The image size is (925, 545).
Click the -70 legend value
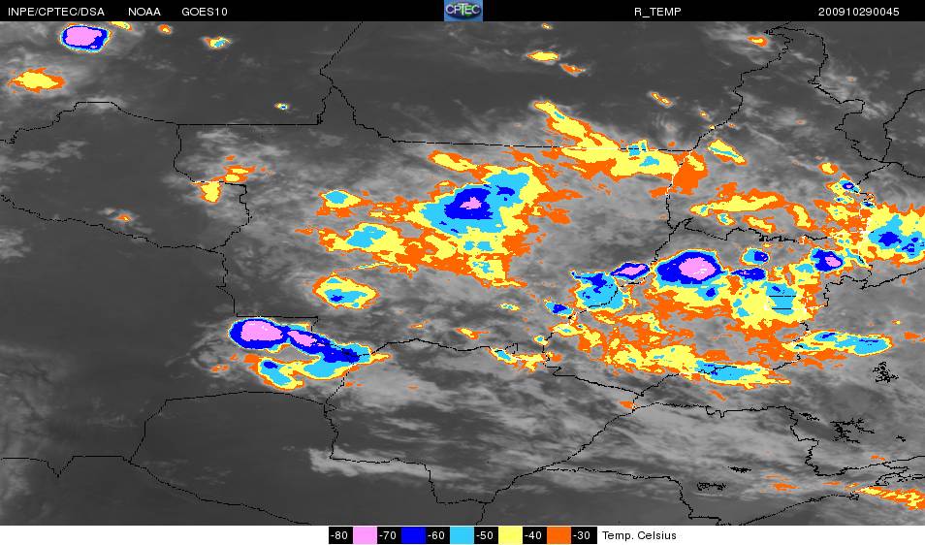point(388,535)
